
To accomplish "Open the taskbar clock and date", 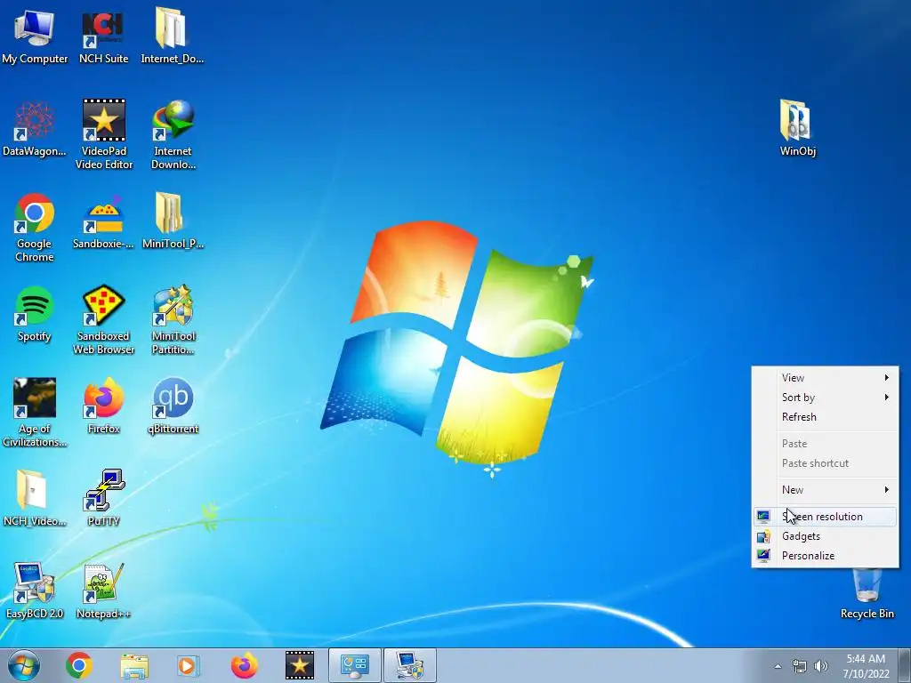I will [866, 666].
